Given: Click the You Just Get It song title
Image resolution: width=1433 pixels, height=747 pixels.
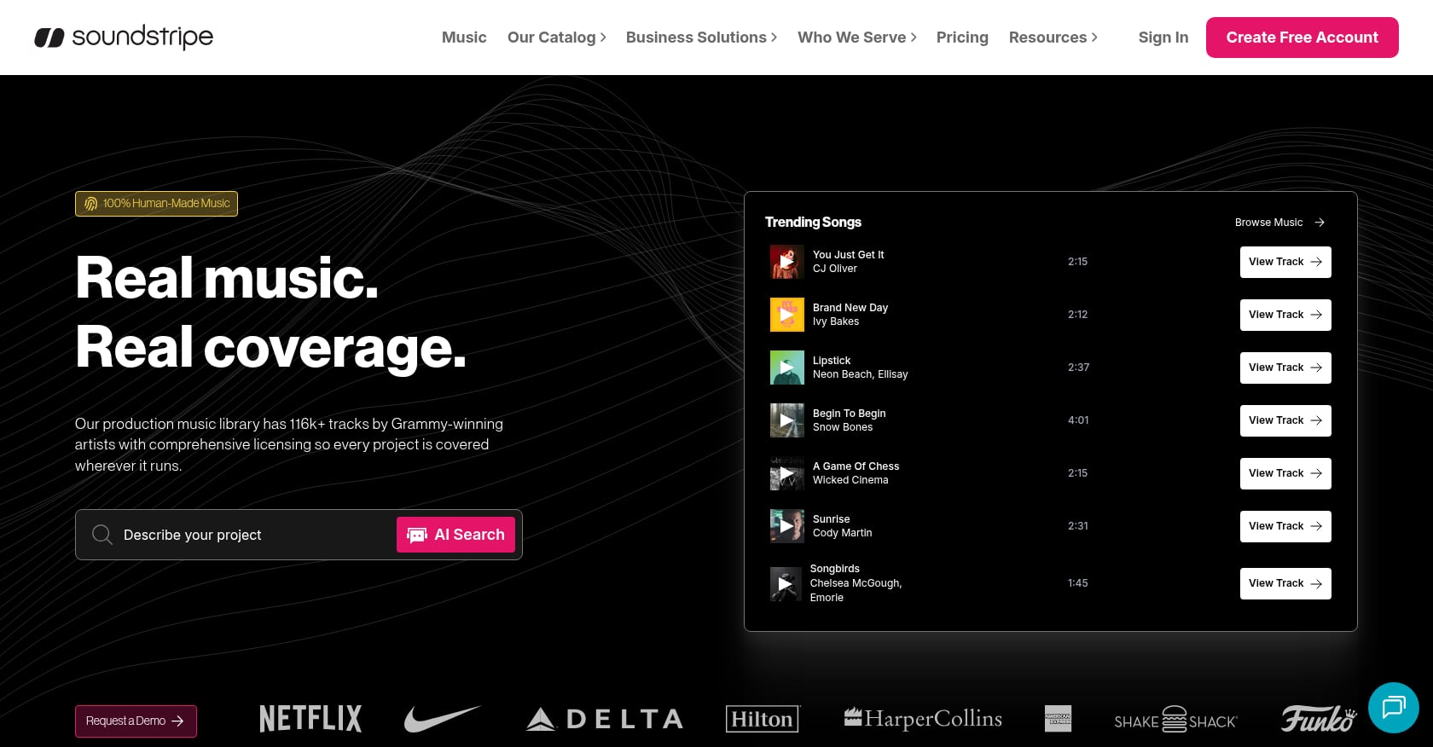Looking at the screenshot, I should tap(848, 255).
